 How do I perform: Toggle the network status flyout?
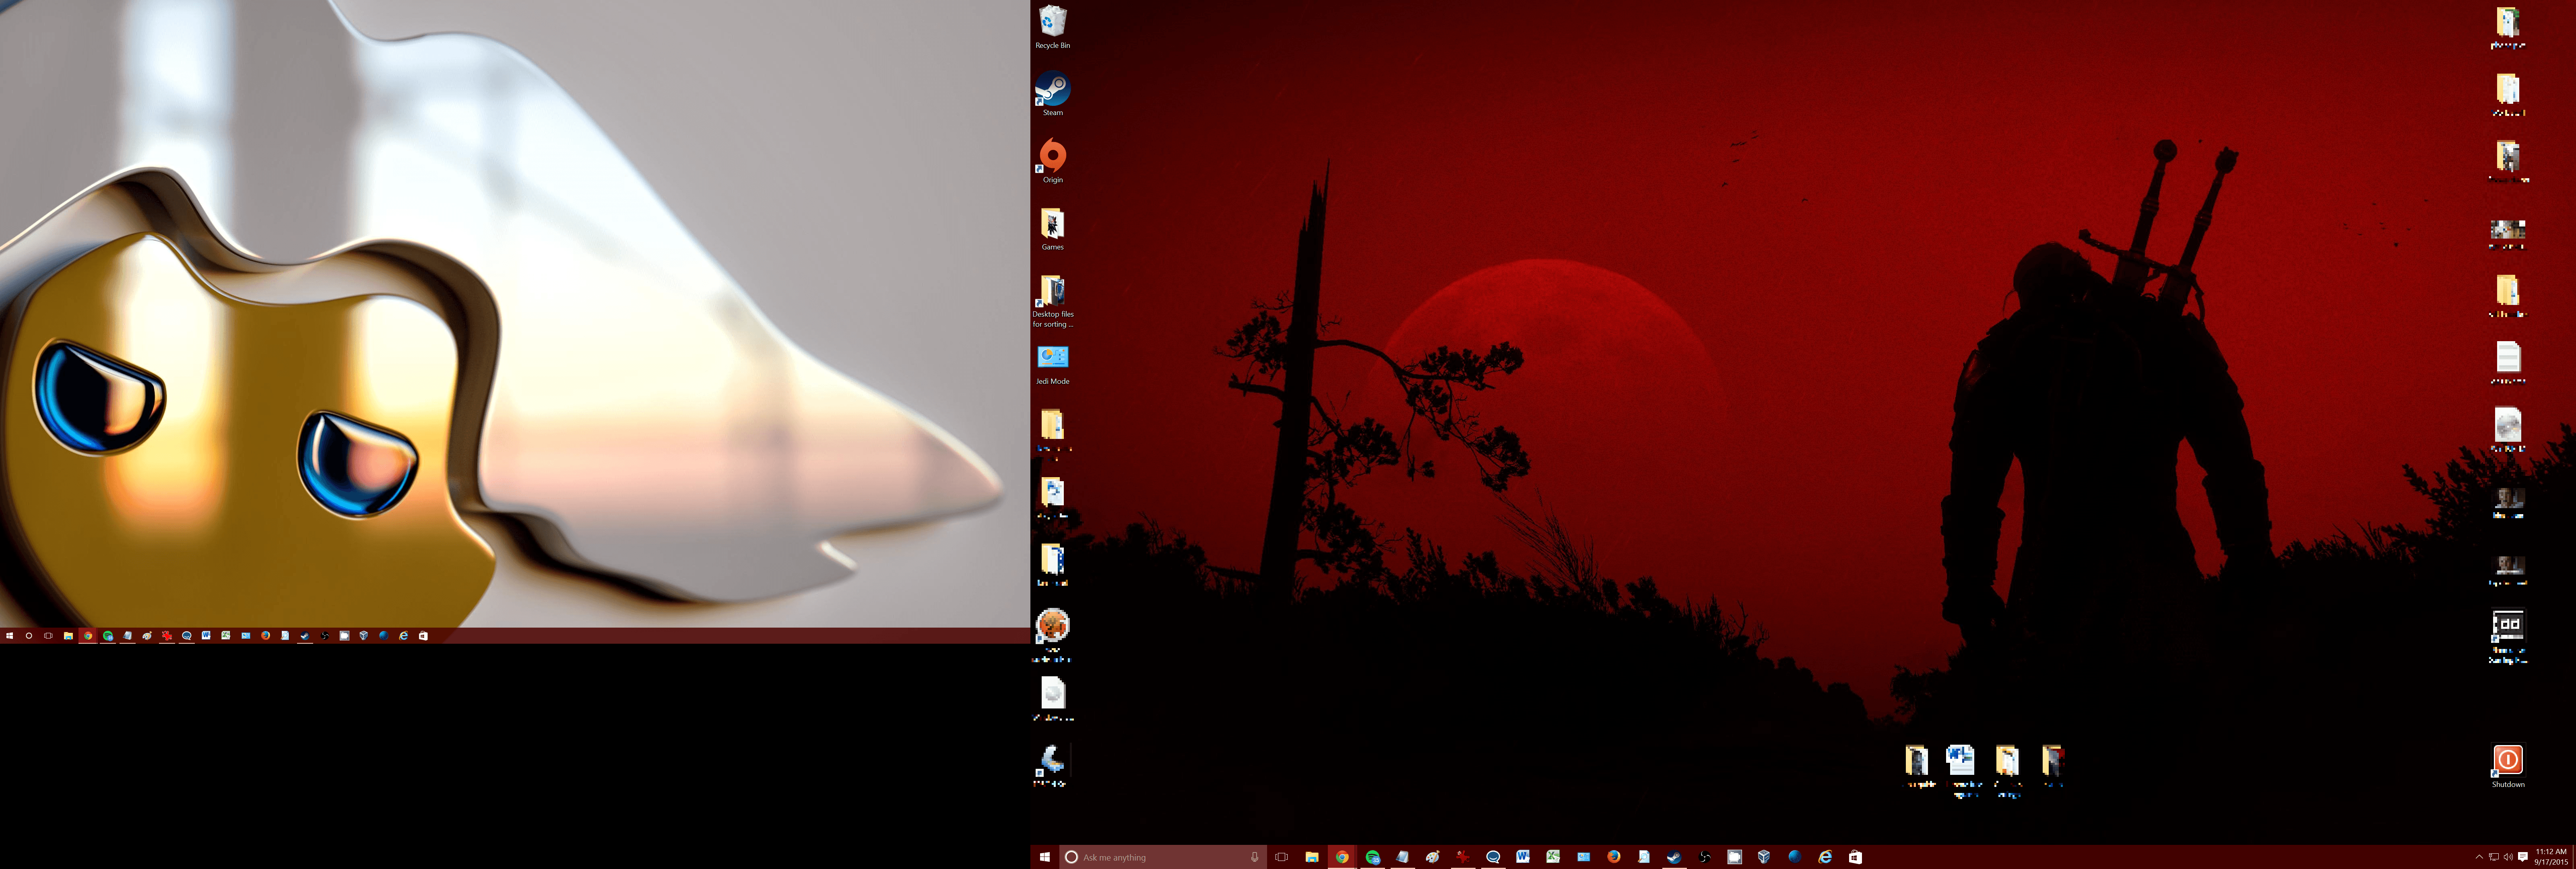pos(2494,857)
